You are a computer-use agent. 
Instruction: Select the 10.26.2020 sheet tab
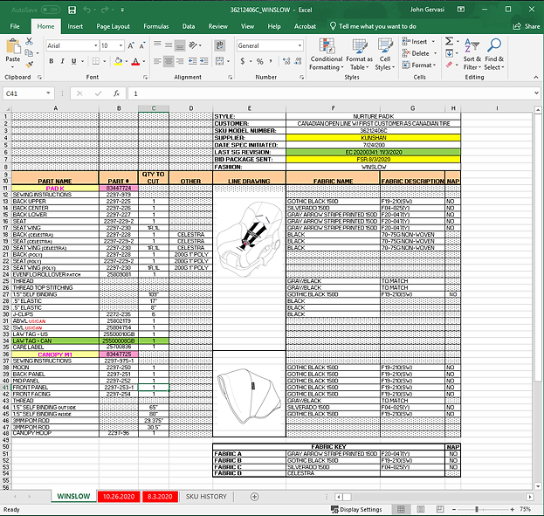click(119, 497)
